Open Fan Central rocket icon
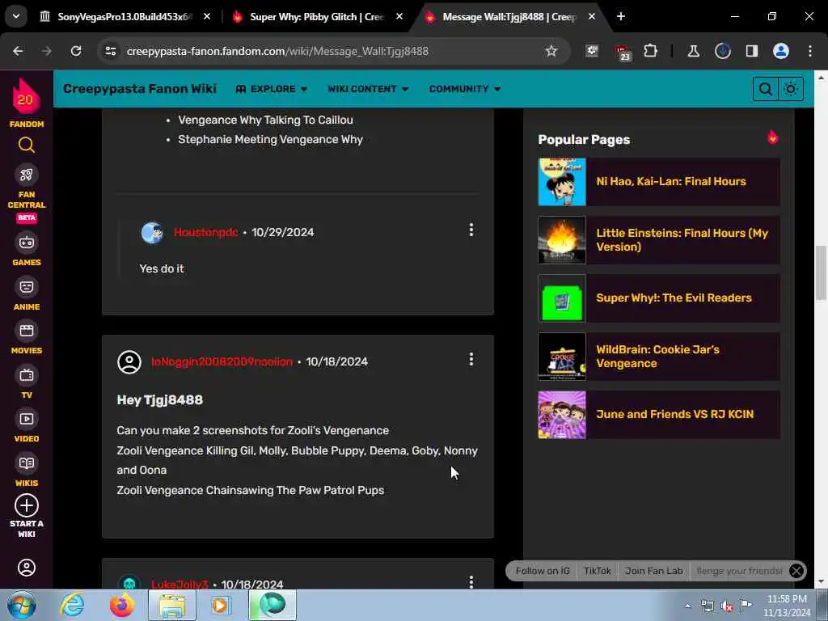This screenshot has height=621, width=828. 27,175
